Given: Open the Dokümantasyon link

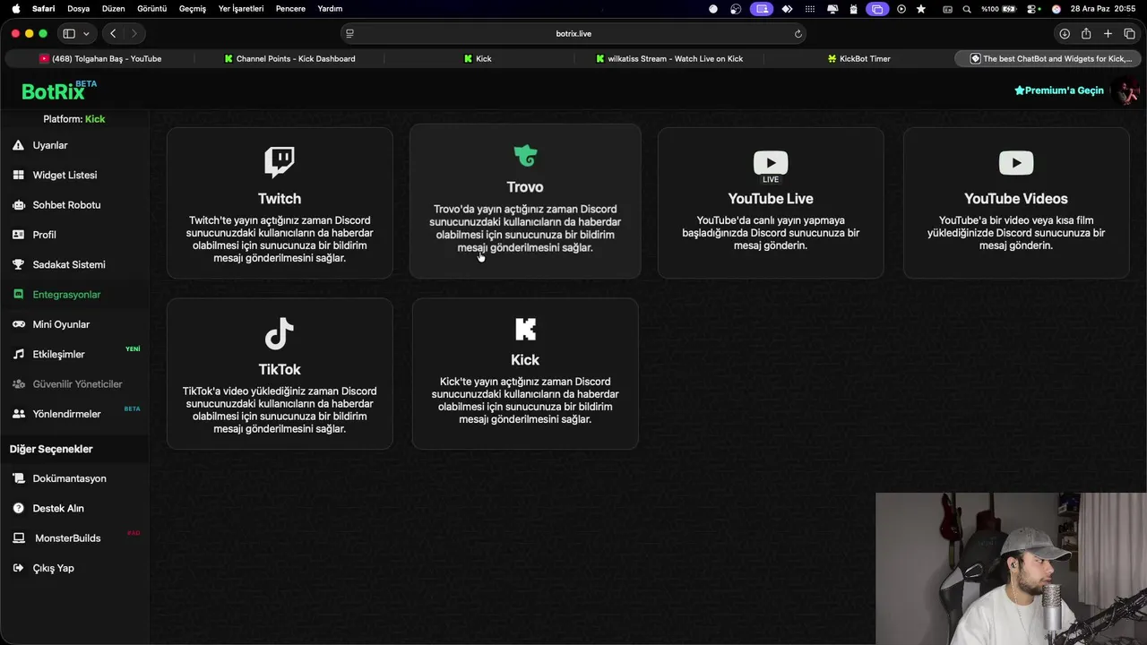Looking at the screenshot, I should tap(69, 478).
